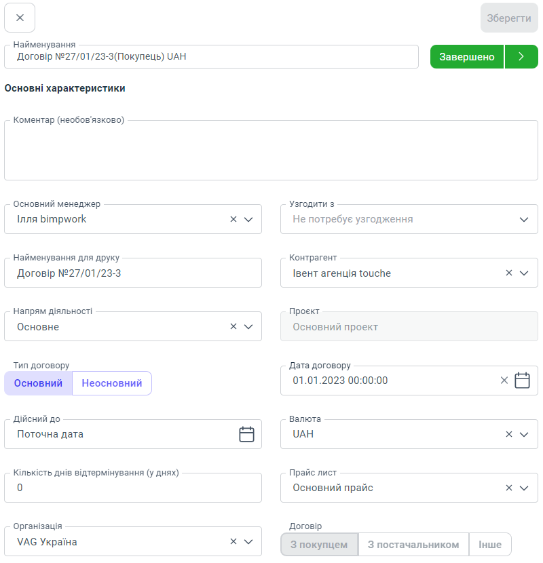Click the green Завершено status button
The width and height of the screenshot is (543, 563).
pos(467,57)
